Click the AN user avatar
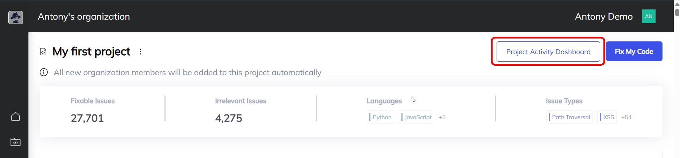Viewport: 680px width, 158px height. [648, 16]
